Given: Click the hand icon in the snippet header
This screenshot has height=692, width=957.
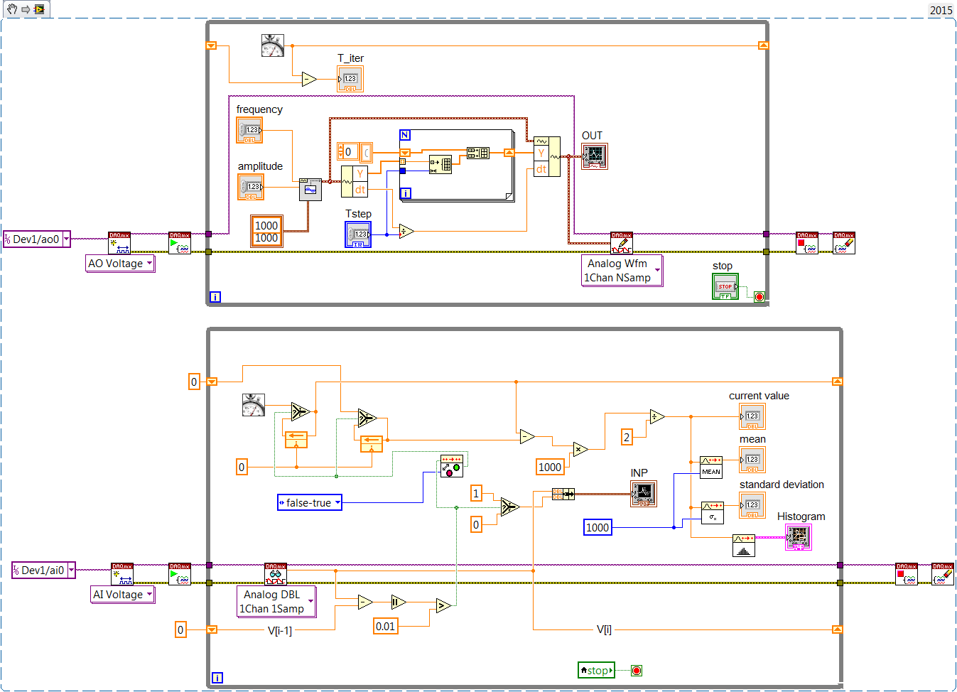Looking at the screenshot, I should point(11,9).
